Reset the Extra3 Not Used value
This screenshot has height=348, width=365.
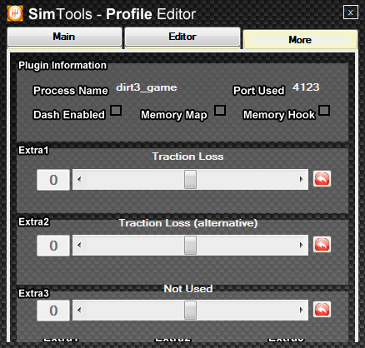(x=322, y=310)
